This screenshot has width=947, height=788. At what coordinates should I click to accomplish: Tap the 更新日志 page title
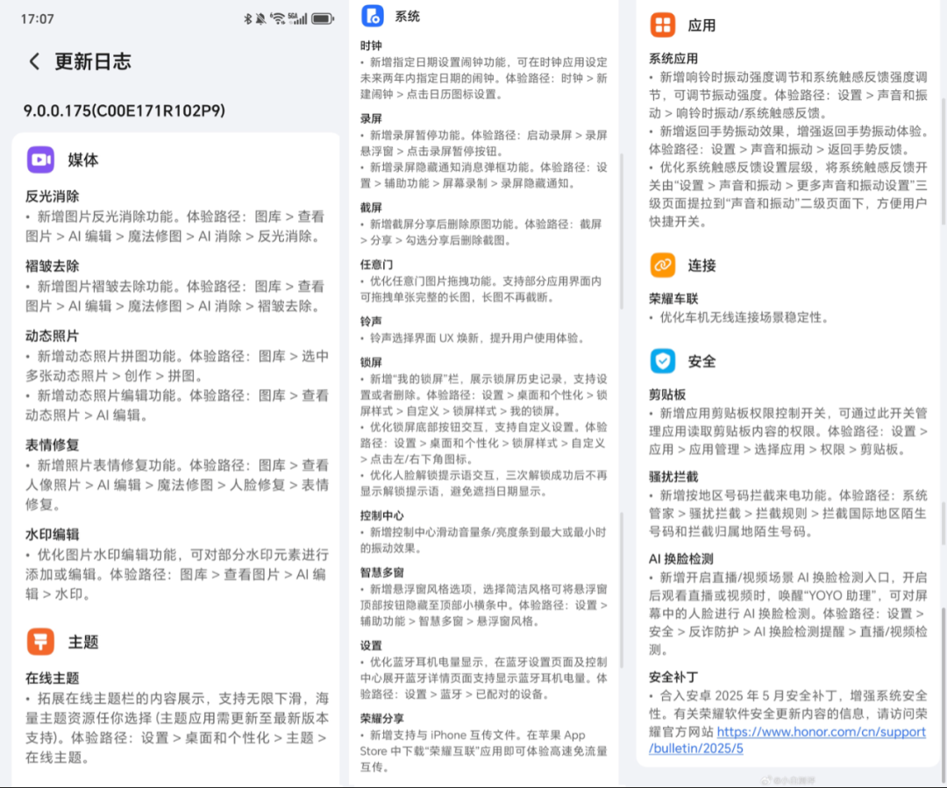(x=93, y=61)
